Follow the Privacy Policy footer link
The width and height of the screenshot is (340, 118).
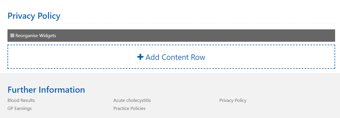coord(233,100)
